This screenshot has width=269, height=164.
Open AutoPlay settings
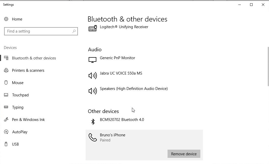(20, 132)
